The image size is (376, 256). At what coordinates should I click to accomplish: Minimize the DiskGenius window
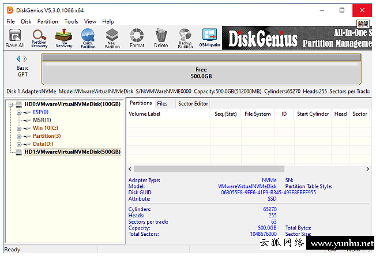click(x=322, y=10)
